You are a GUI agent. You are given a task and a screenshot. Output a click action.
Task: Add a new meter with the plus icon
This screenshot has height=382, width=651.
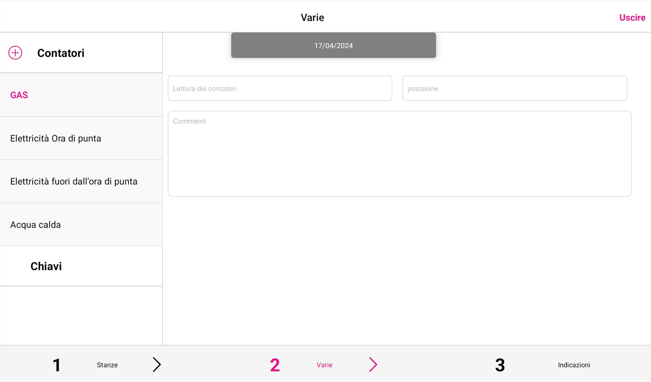pyautogui.click(x=15, y=53)
